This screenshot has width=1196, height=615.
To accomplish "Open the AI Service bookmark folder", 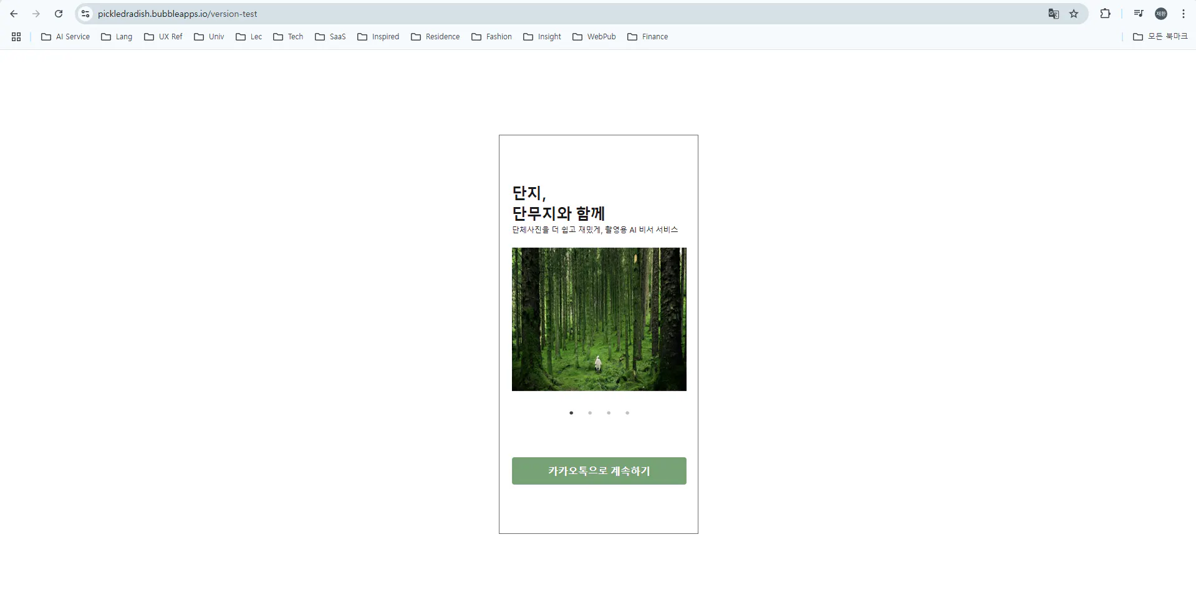I will point(65,36).
